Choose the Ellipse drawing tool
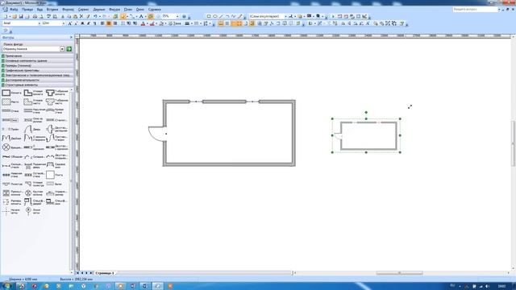This screenshot has height=290, width=516. point(215,16)
